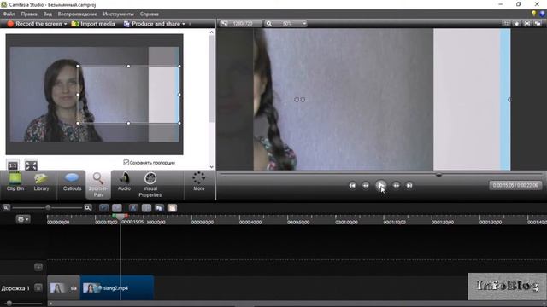
Task: Open the Воспроизведение menu
Action: point(78,14)
